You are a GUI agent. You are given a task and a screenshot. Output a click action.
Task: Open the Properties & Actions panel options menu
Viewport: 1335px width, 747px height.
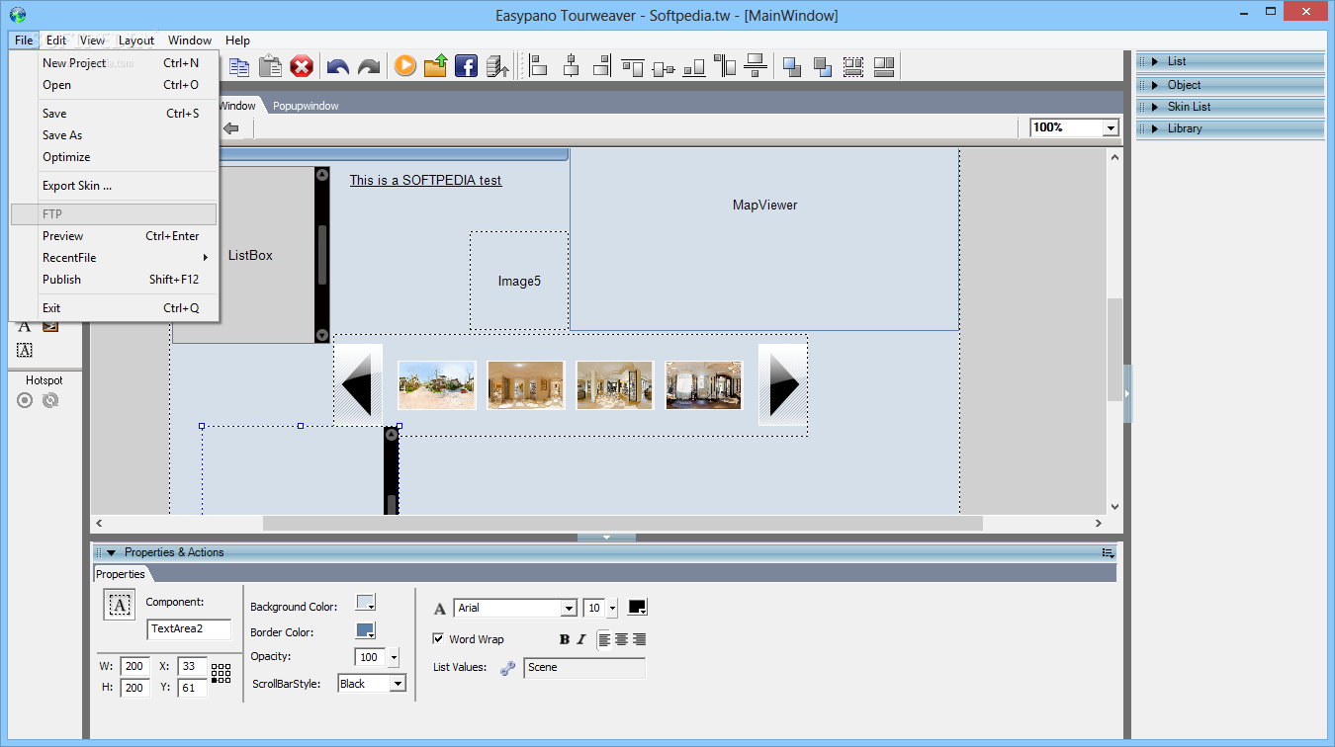1109,552
